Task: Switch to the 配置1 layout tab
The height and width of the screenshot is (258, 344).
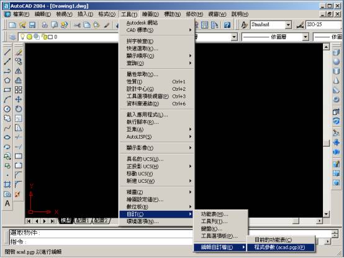Action: pyautogui.click(x=83, y=221)
